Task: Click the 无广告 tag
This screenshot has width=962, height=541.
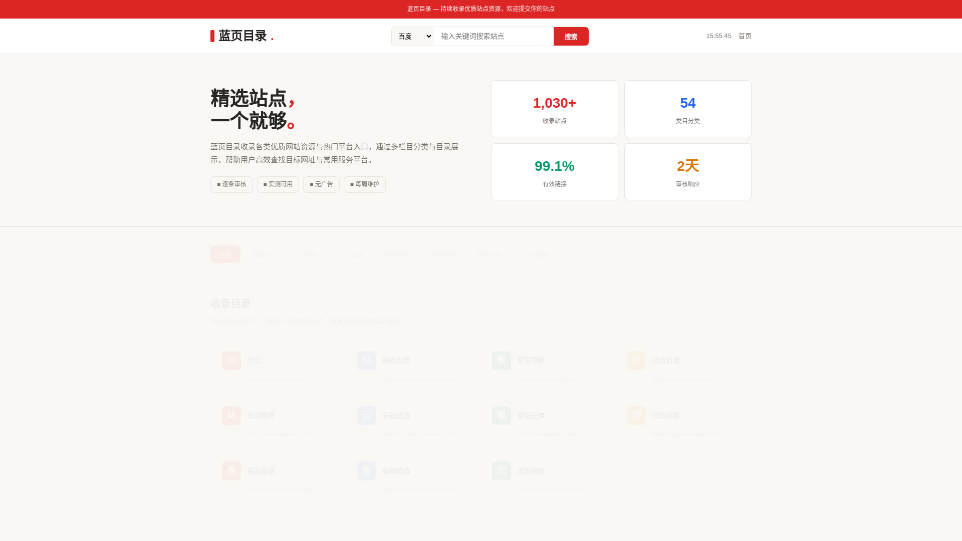Action: [321, 184]
